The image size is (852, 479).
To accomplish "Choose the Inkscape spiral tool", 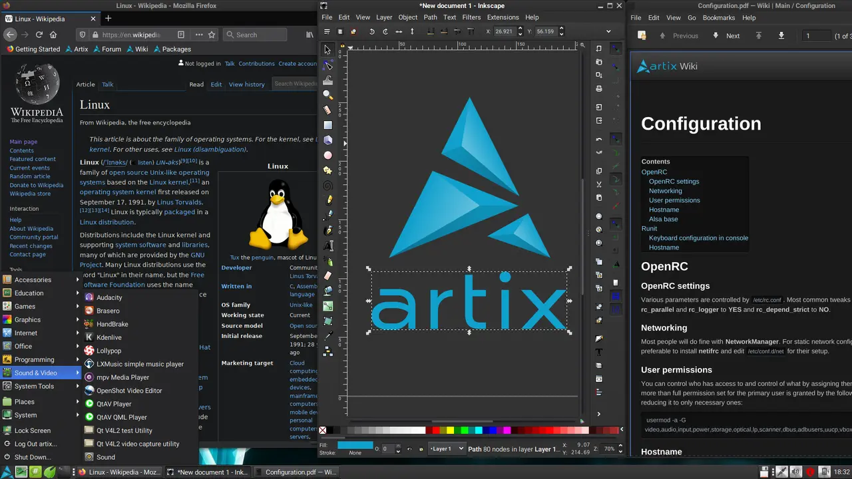I will pyautogui.click(x=327, y=186).
